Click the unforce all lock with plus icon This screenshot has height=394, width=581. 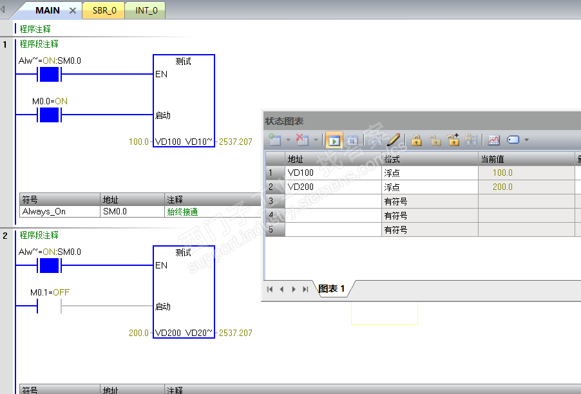click(x=453, y=140)
